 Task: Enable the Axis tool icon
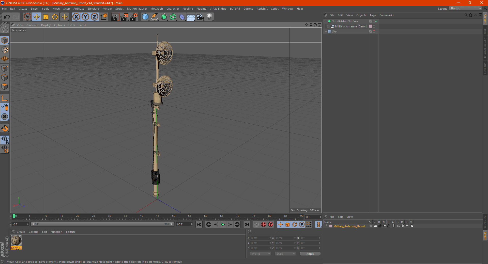click(5, 98)
